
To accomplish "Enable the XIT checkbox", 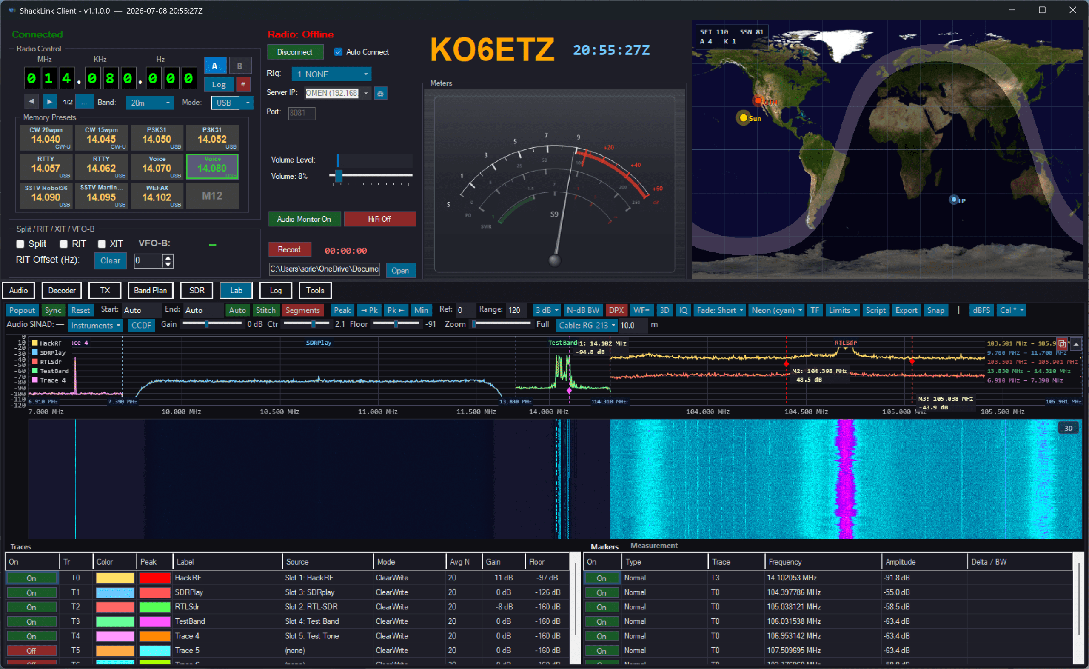I will [102, 244].
